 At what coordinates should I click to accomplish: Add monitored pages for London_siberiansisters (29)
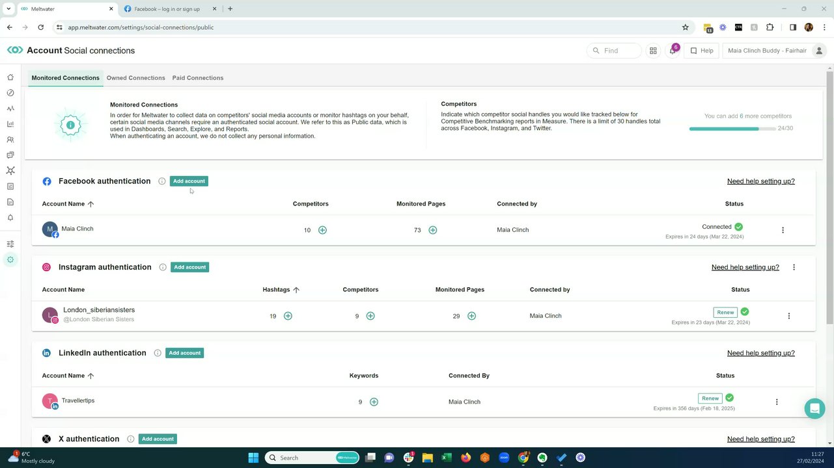pos(472,316)
